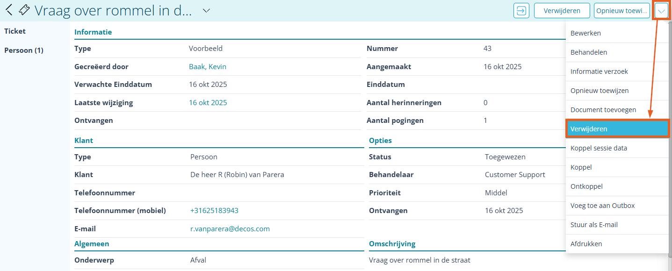Switch to the Persoon (1) sidebar tab
Viewport: 672px width, 271px height.
(x=23, y=50)
